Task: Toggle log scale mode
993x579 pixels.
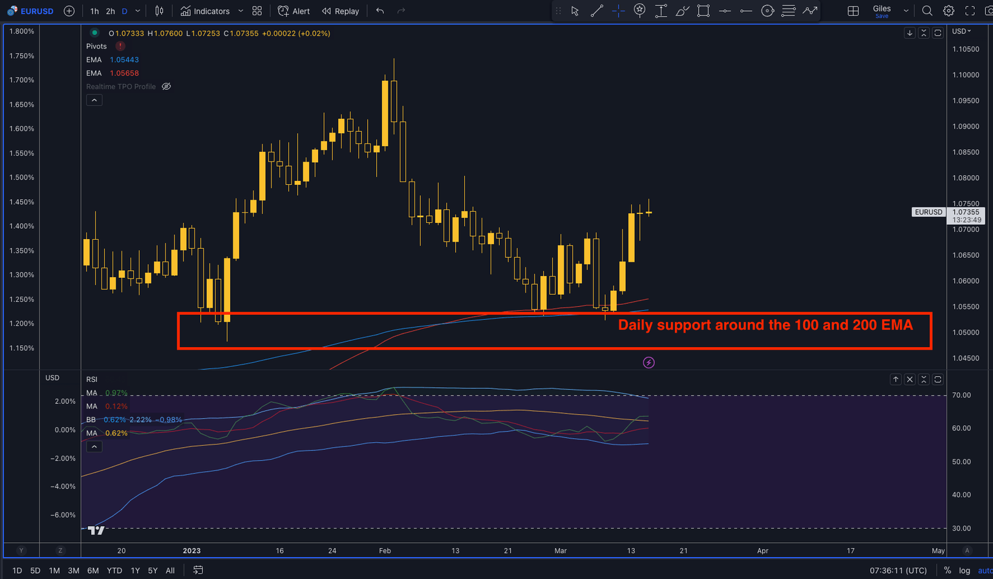Action: tap(965, 571)
